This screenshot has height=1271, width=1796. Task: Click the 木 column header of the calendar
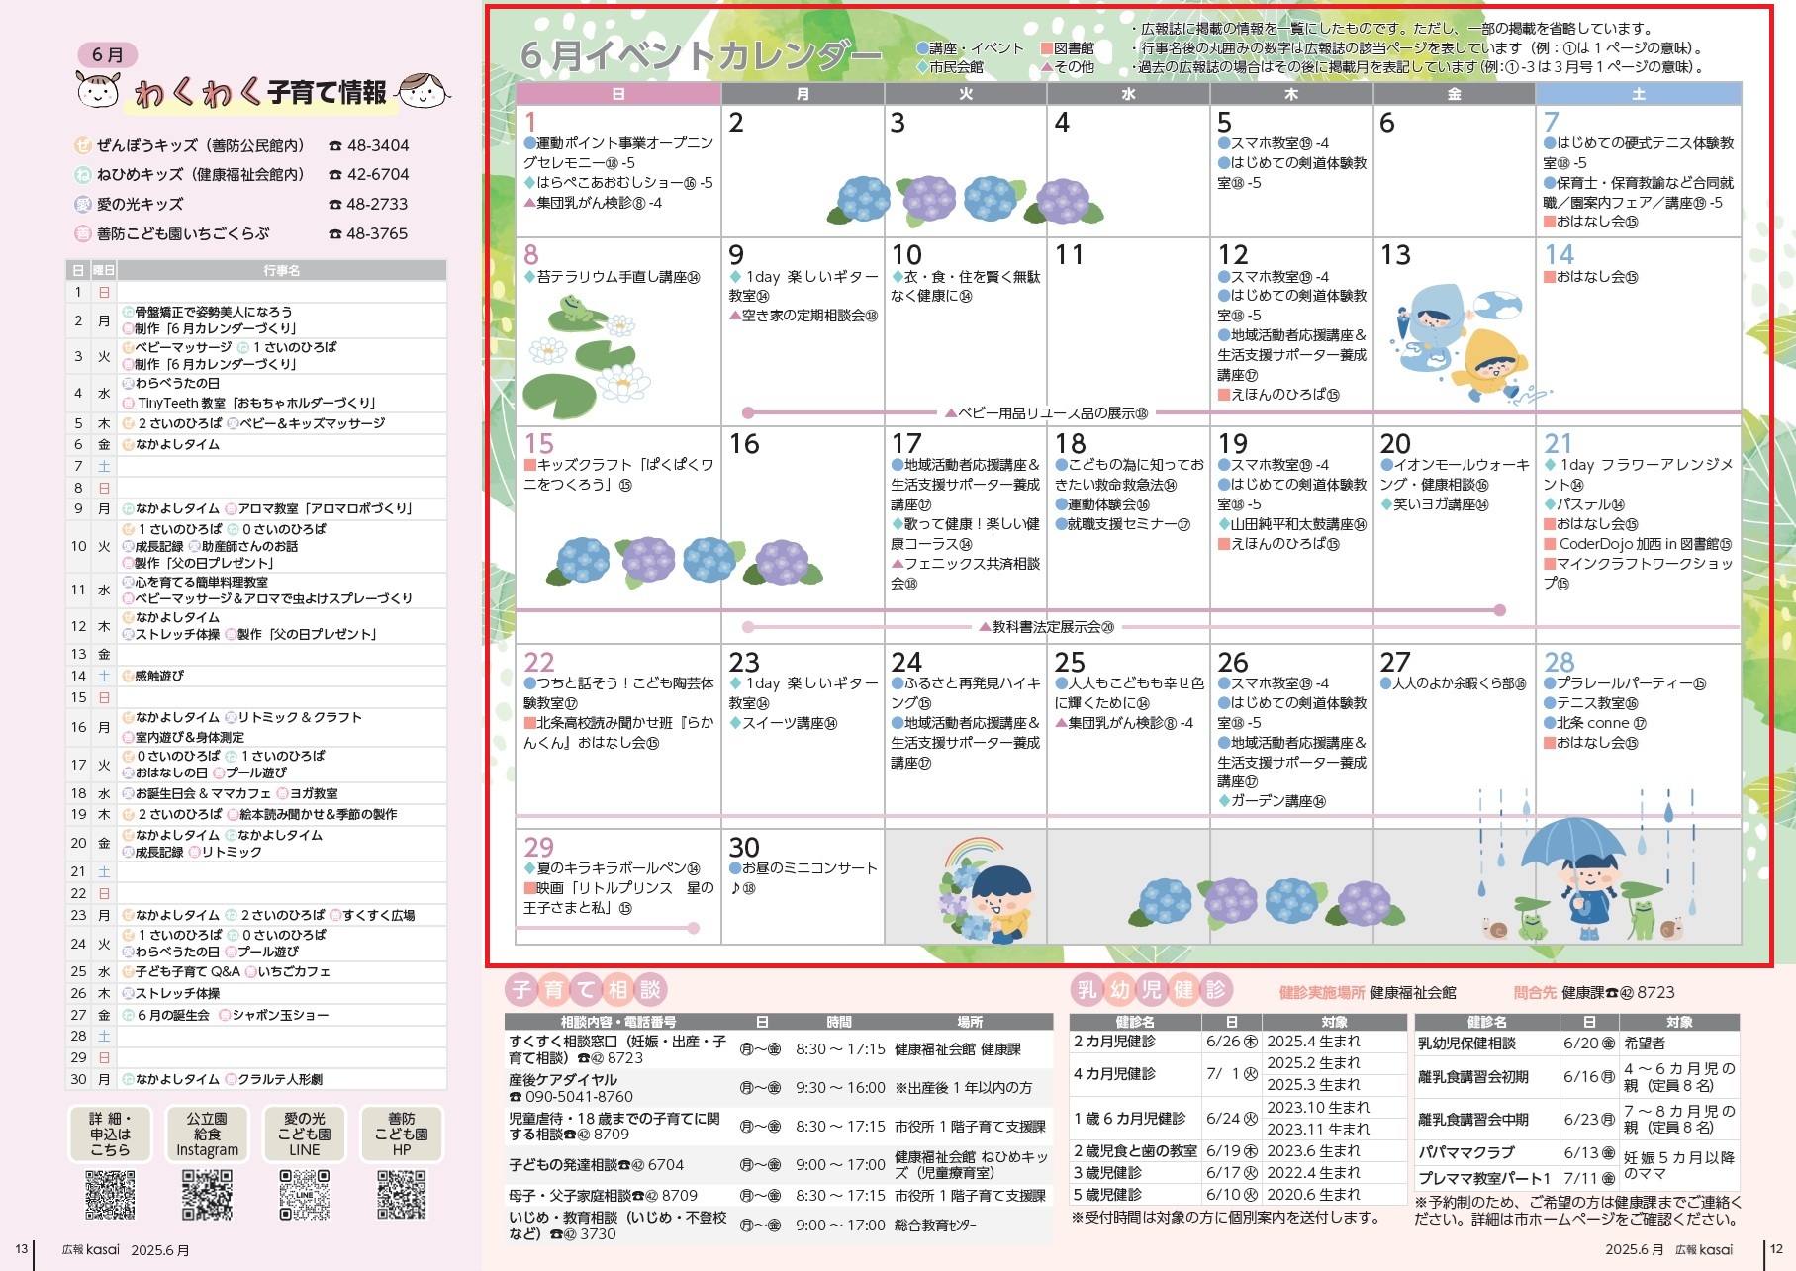click(1291, 94)
